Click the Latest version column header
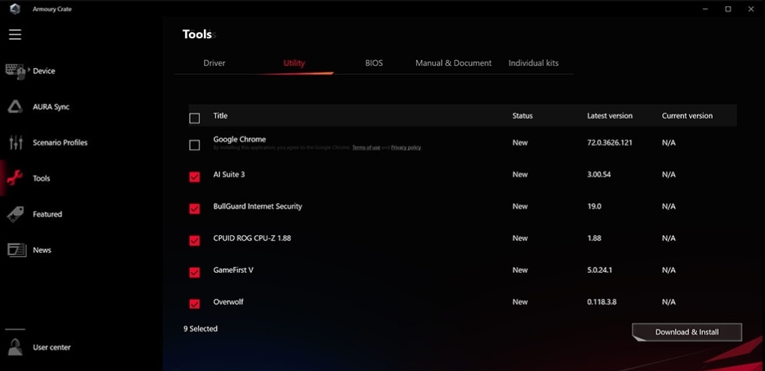765x371 pixels. click(610, 115)
